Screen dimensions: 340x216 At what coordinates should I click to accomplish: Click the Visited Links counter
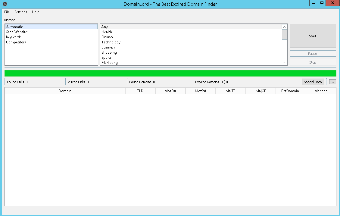coord(78,82)
